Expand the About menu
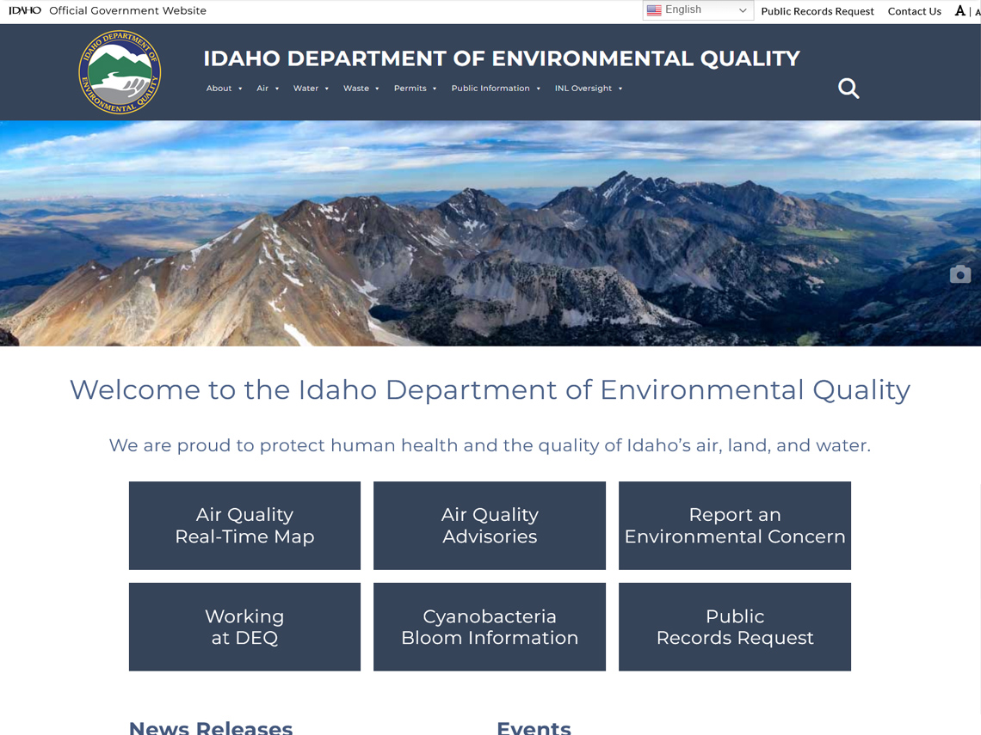 (224, 89)
